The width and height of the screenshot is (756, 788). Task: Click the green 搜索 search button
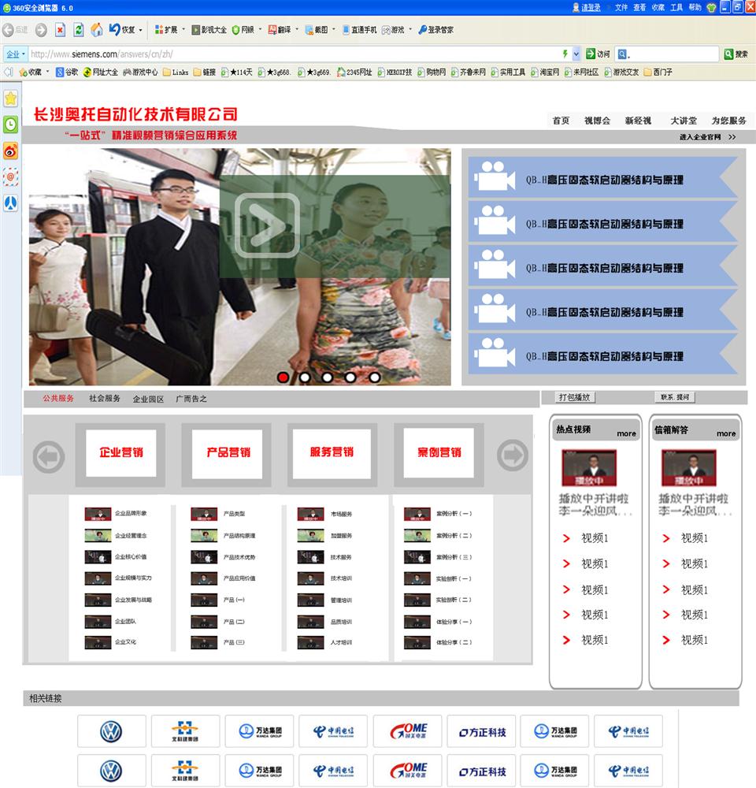(736, 54)
